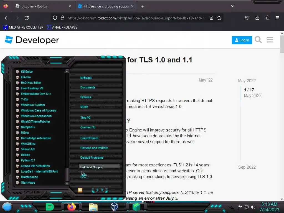Launch HxD Hex Editor entry

[31, 83]
